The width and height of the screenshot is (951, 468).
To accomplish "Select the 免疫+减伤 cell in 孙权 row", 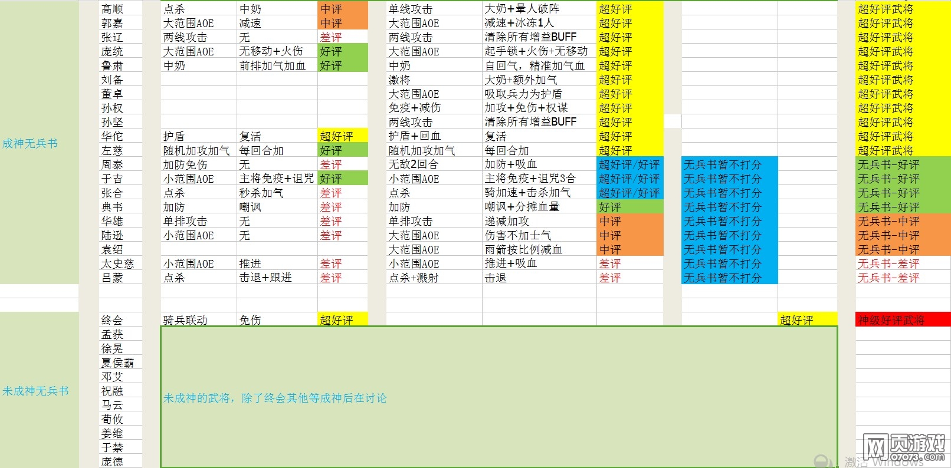I will pyautogui.click(x=434, y=108).
